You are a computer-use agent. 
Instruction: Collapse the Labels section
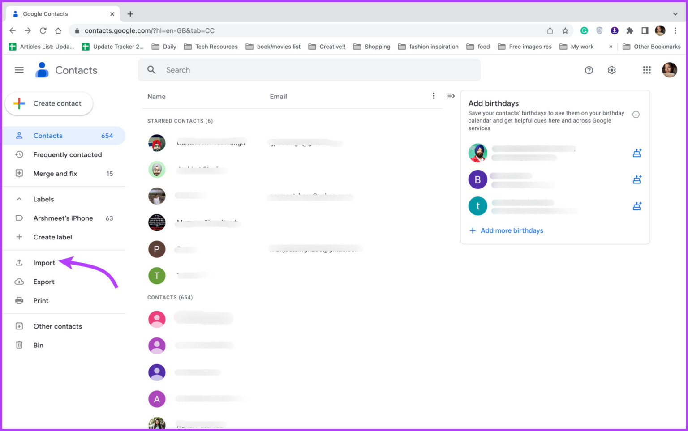pos(19,199)
